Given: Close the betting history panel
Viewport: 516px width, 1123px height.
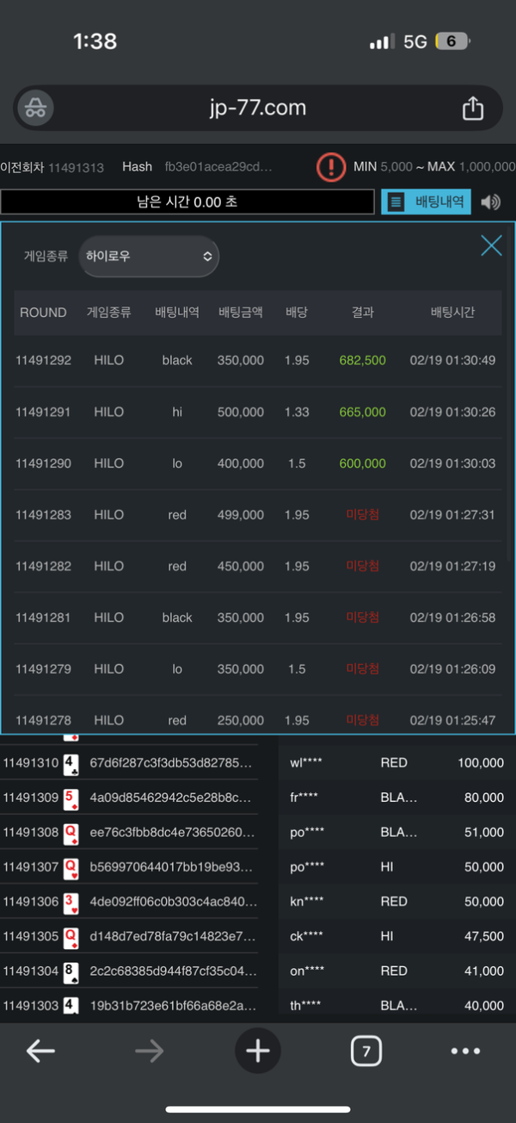Looking at the screenshot, I should [491, 245].
